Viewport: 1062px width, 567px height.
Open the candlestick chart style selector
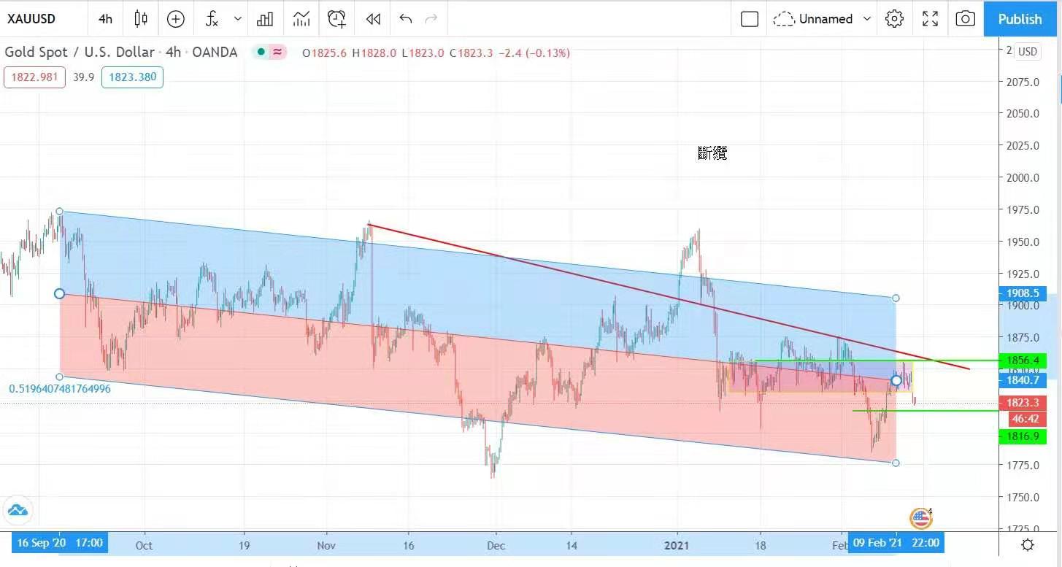[x=141, y=19]
